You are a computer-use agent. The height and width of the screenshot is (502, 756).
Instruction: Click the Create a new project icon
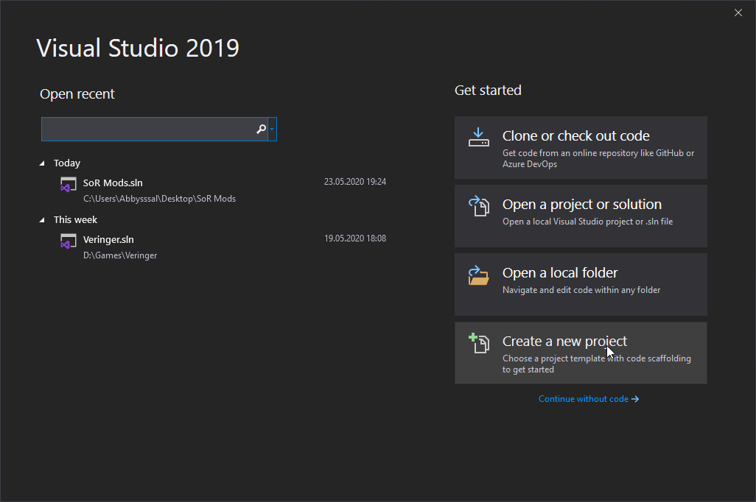[479, 344]
